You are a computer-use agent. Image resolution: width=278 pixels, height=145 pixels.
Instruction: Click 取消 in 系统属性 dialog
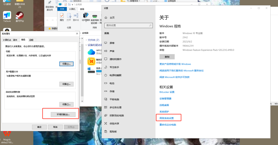(x=55, y=127)
